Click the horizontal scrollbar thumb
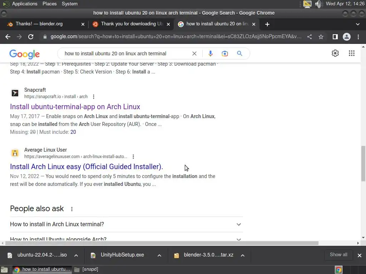The image size is (366, 274). tap(162, 243)
